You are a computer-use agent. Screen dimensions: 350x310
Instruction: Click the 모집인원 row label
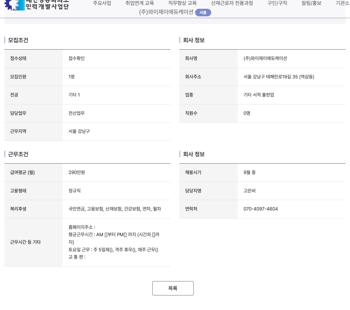[x=18, y=77]
